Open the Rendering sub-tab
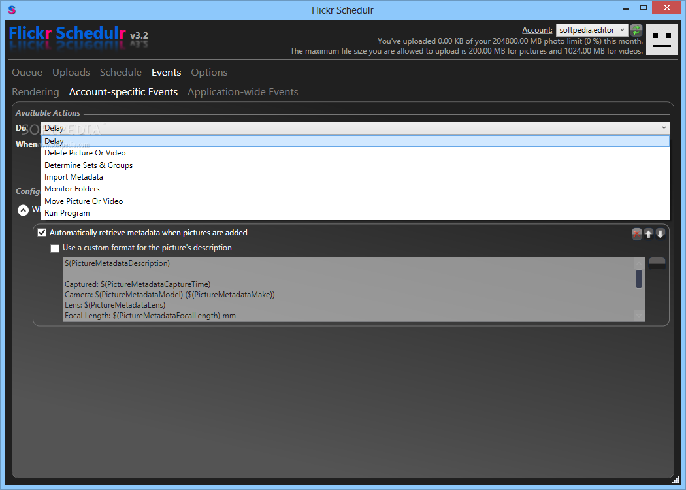This screenshot has height=490, width=686. pos(35,92)
